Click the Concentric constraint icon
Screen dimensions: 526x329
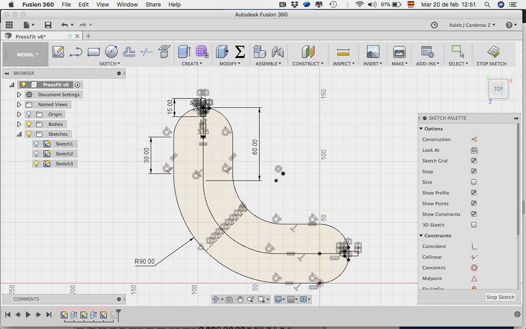(474, 268)
